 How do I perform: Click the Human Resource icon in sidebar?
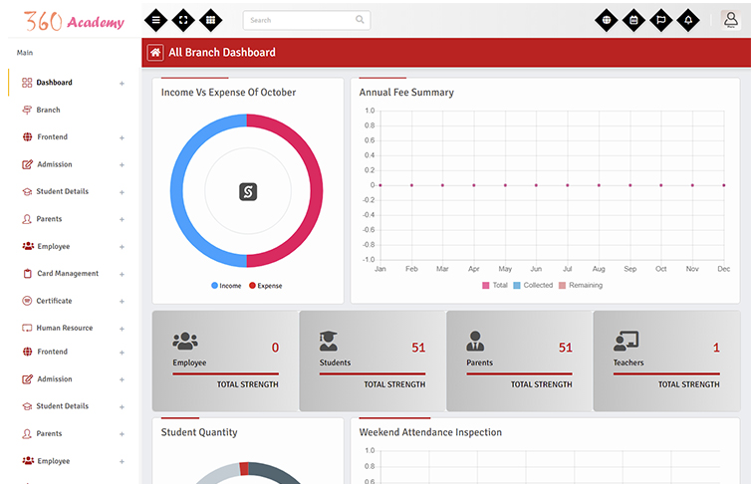tap(27, 328)
